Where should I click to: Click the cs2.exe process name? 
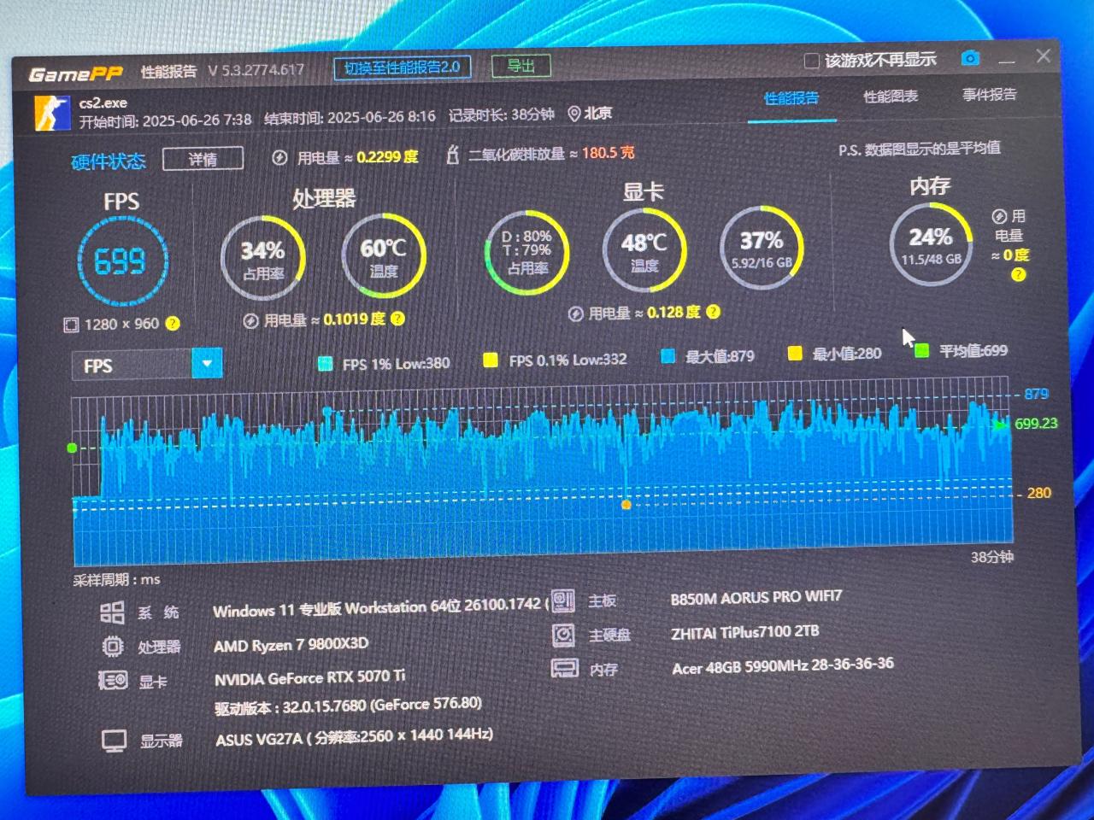(103, 102)
